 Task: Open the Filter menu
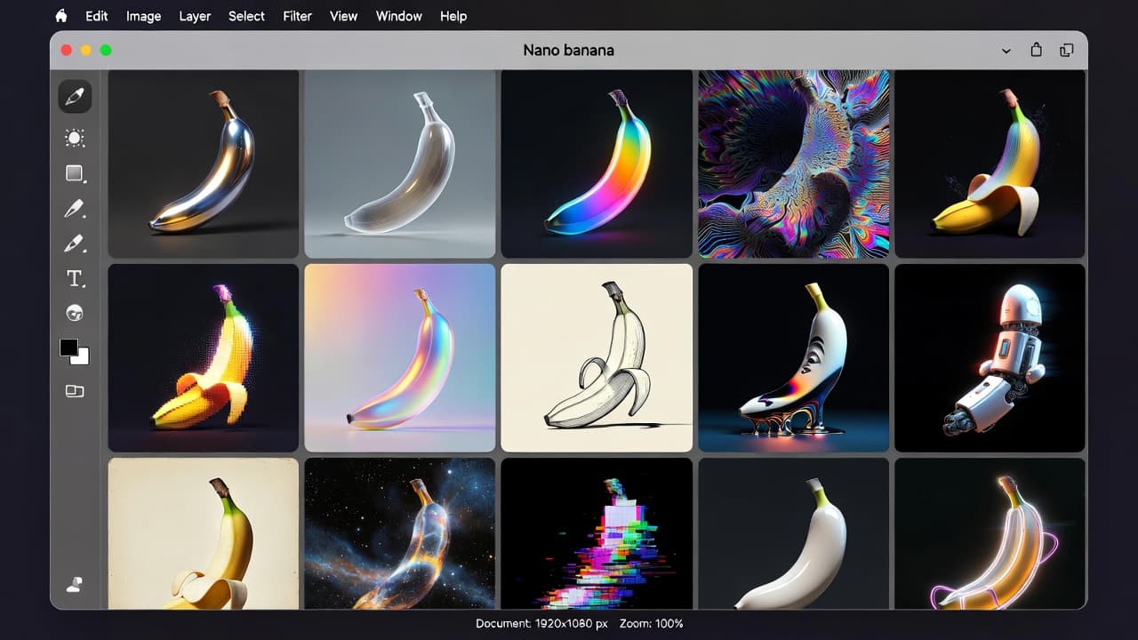point(297,16)
